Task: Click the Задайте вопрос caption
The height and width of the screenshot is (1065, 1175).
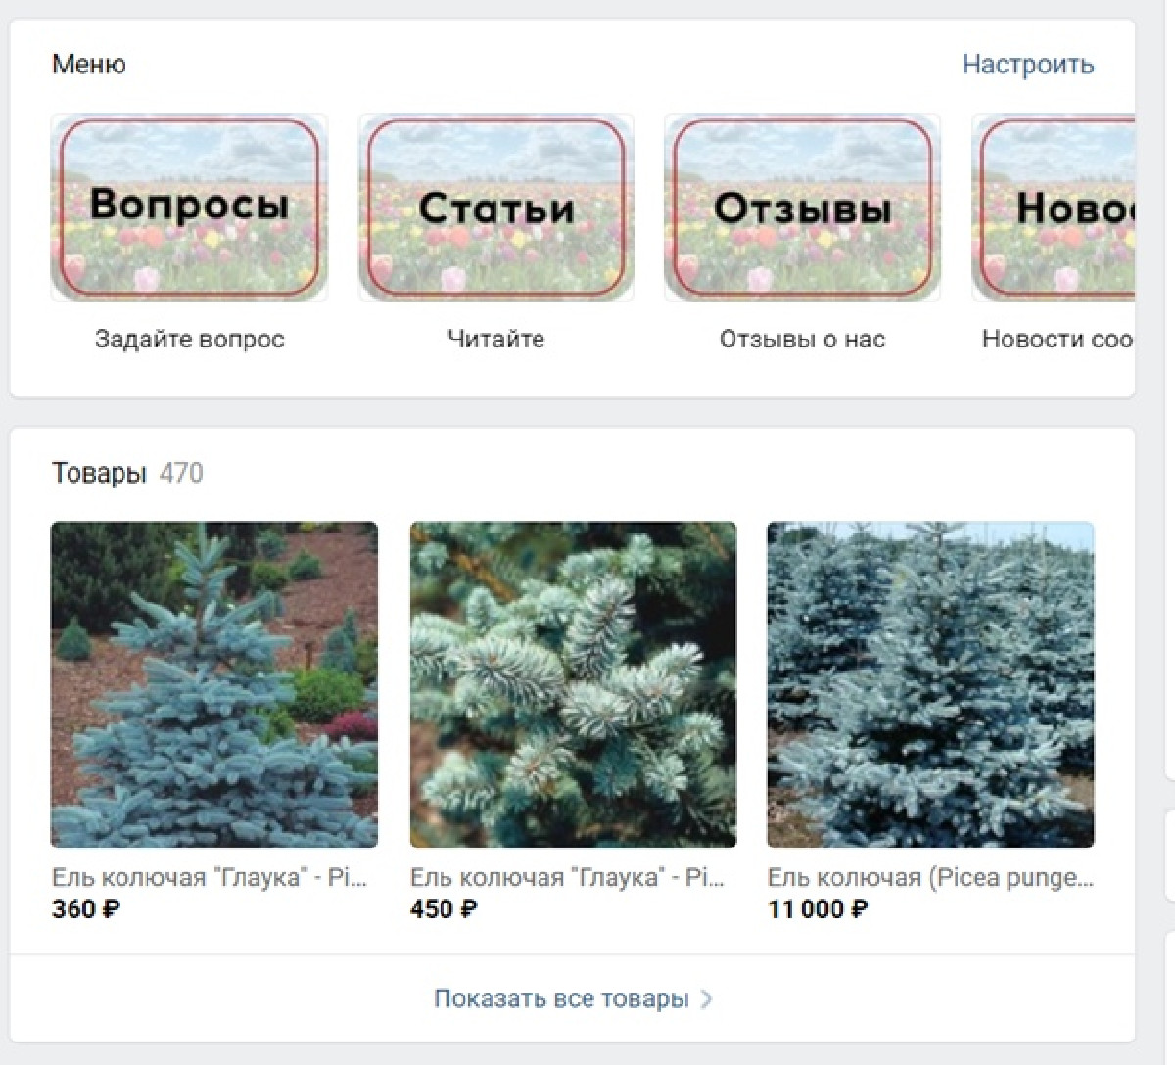Action: (x=190, y=340)
